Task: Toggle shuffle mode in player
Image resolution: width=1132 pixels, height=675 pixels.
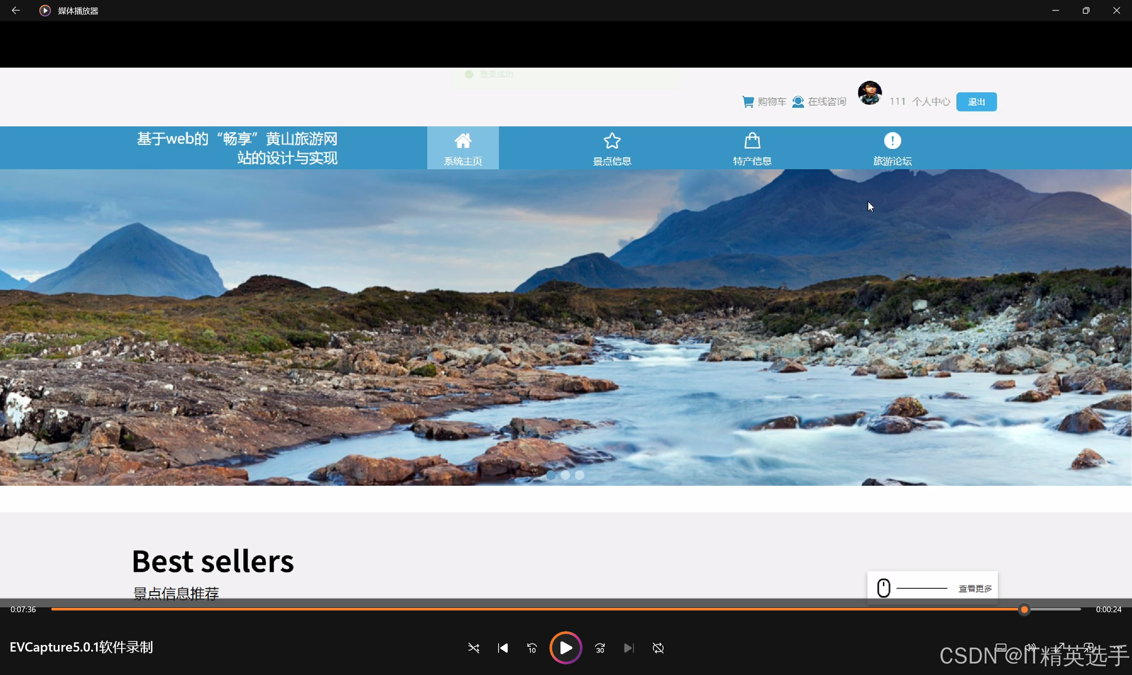Action: (x=473, y=648)
